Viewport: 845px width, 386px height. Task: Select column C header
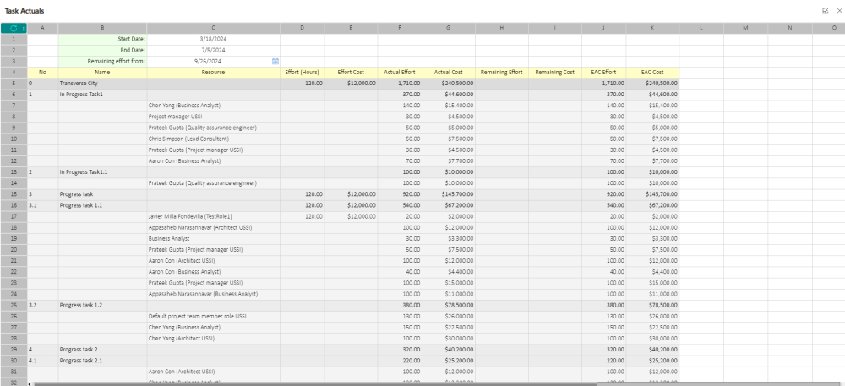[x=214, y=28]
